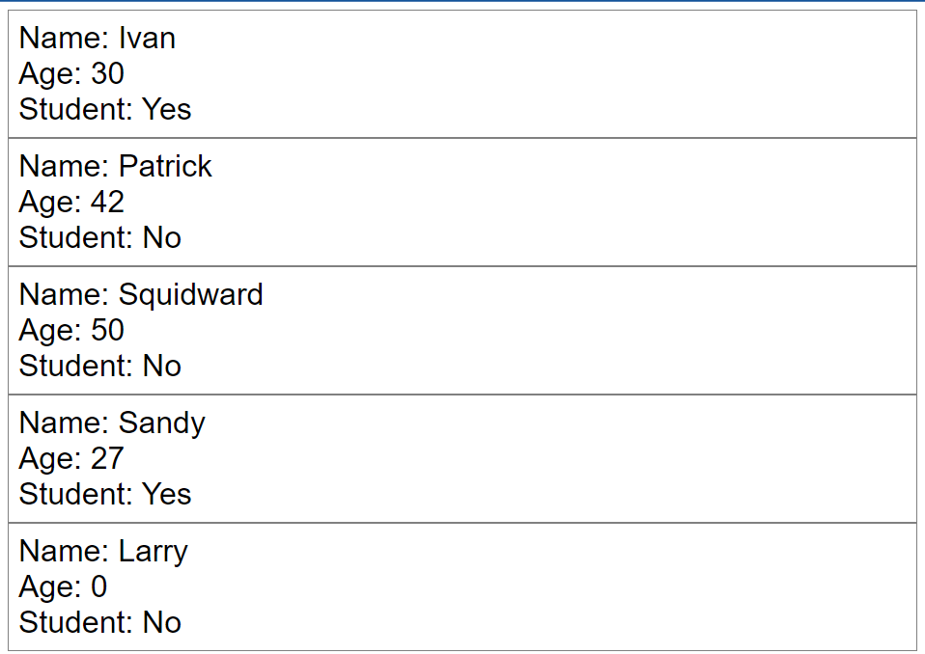The height and width of the screenshot is (654, 925).
Task: Click the "Name: Ivan" text line
Action: tap(98, 39)
